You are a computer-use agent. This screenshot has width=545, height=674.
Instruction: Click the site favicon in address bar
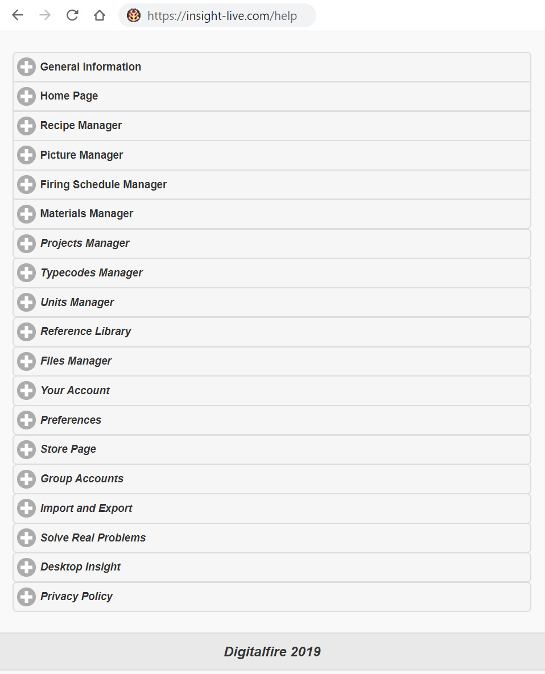(x=134, y=15)
